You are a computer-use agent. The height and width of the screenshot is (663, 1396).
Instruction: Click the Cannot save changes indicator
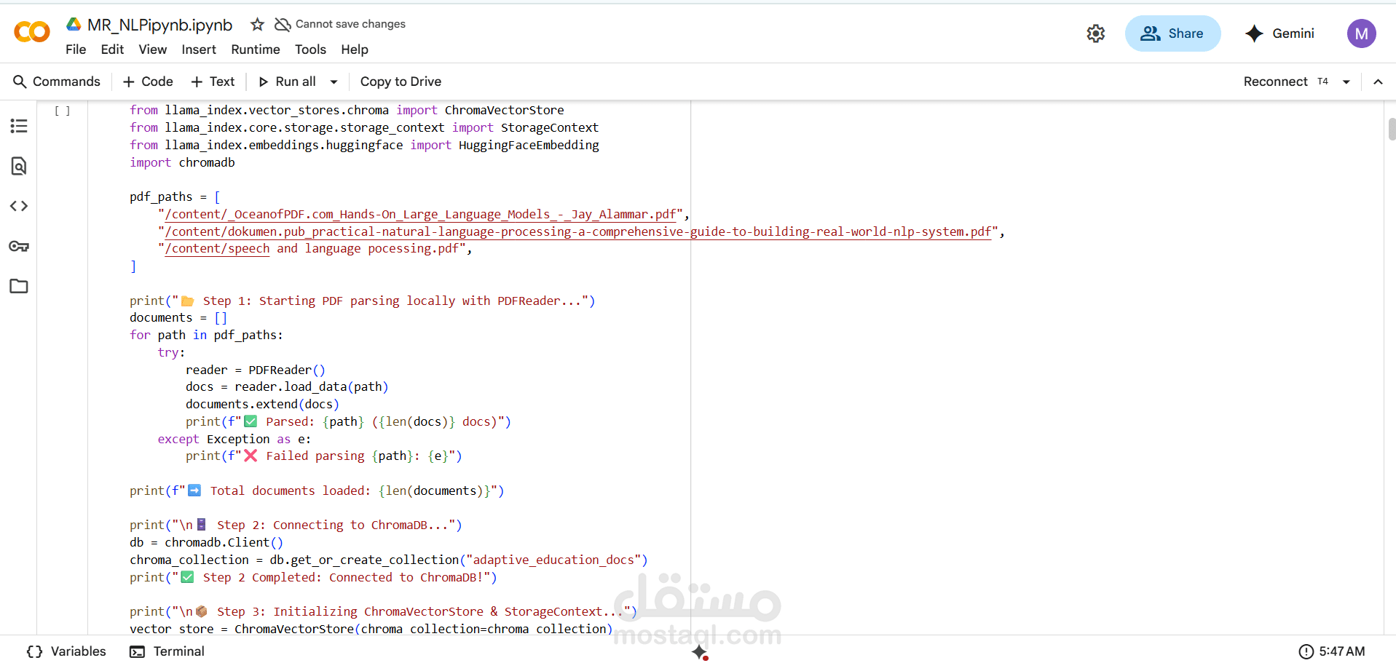click(340, 24)
